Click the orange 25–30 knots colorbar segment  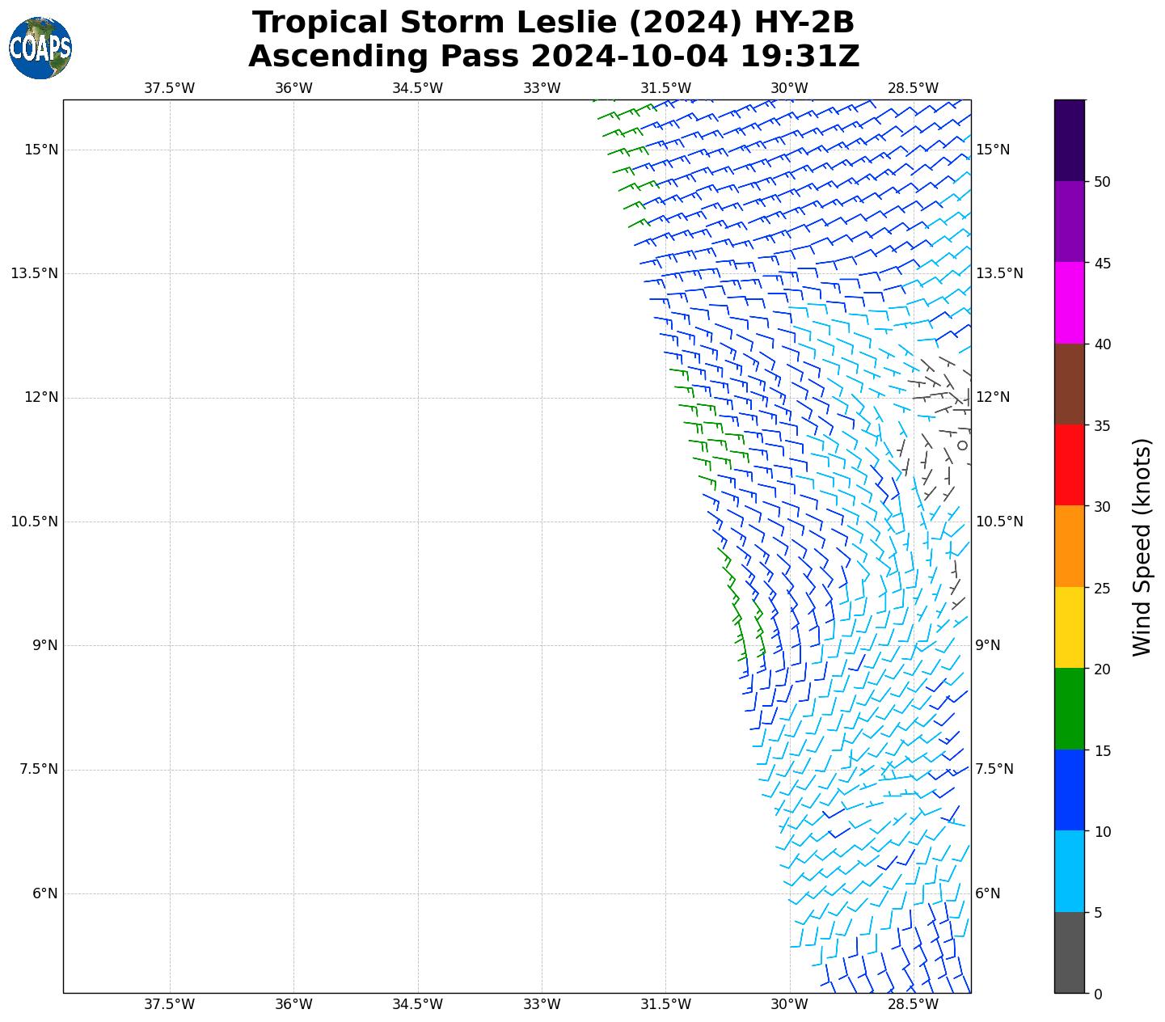[x=1069, y=546]
